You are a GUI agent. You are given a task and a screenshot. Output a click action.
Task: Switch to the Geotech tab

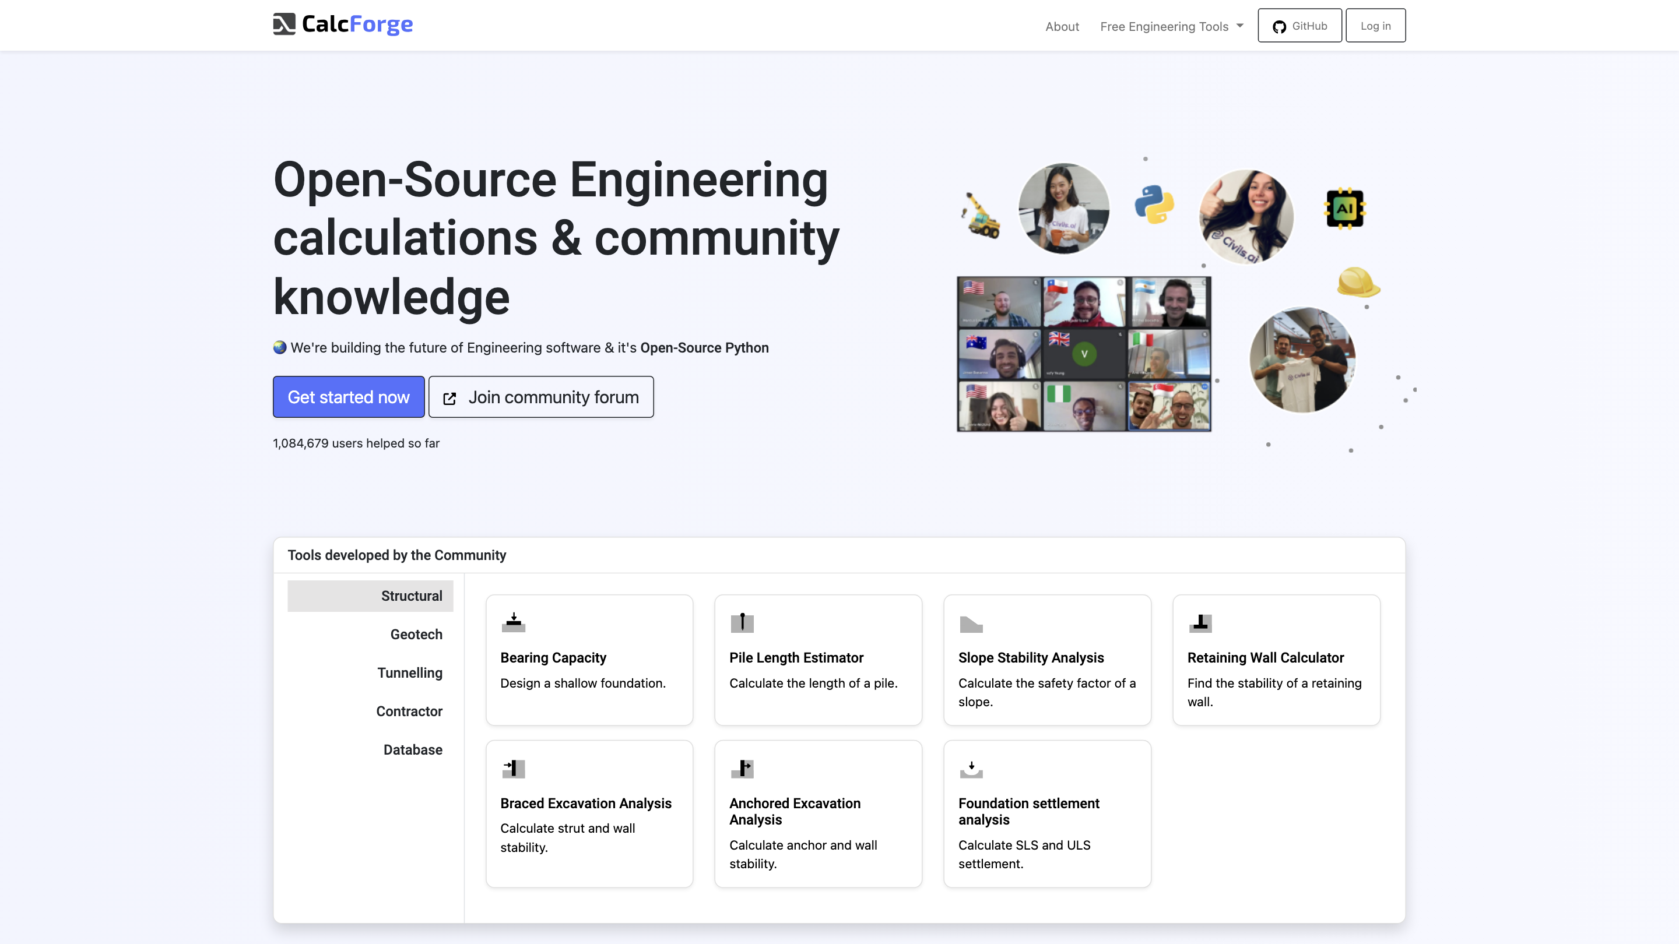pyautogui.click(x=416, y=634)
